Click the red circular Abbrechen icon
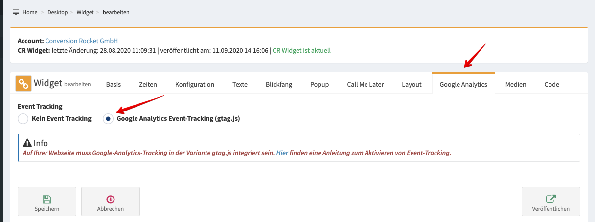595x222 pixels. (x=111, y=199)
